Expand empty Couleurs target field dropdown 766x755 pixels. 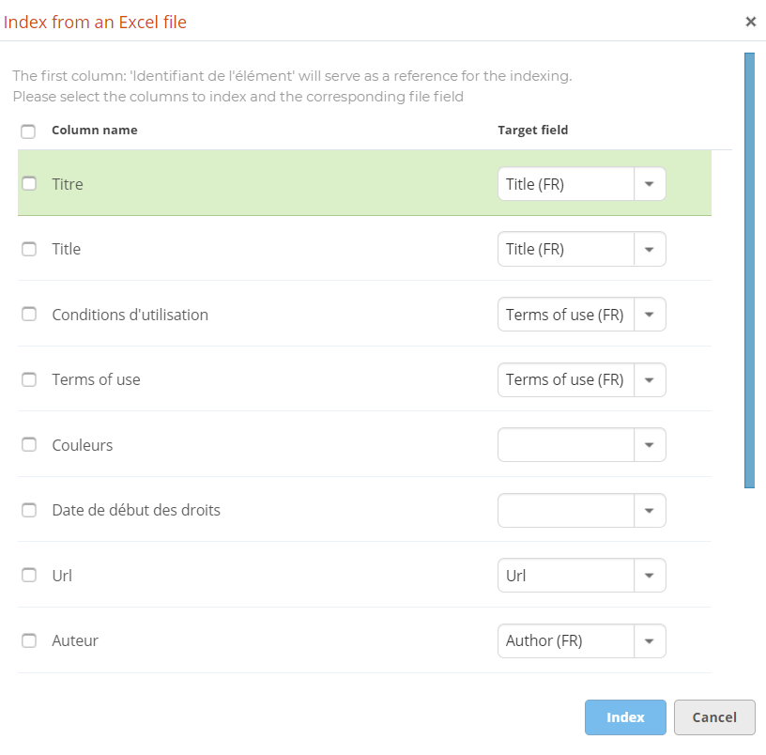(650, 445)
